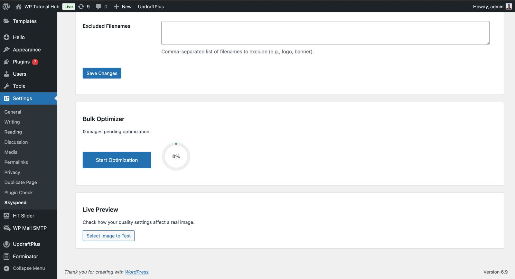The image size is (515, 279).
Task: Click the Forminator clipboard icon
Action: point(6,256)
